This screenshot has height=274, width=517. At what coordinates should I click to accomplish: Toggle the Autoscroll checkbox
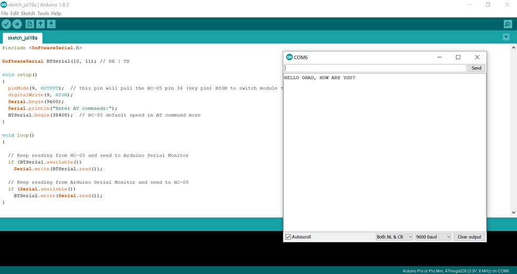tap(288, 237)
